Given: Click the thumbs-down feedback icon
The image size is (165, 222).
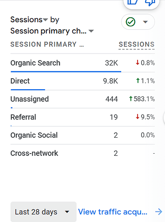Looking at the screenshot, I should pos(150,3).
